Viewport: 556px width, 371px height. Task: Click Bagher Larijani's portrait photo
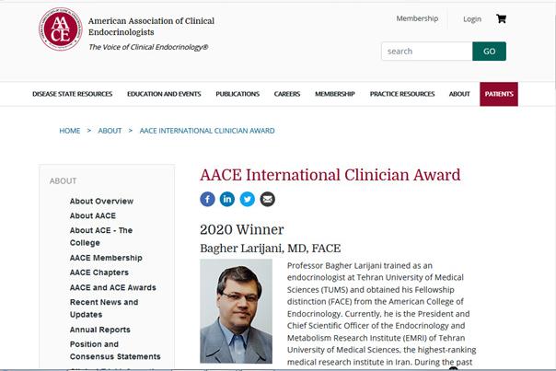(x=236, y=310)
